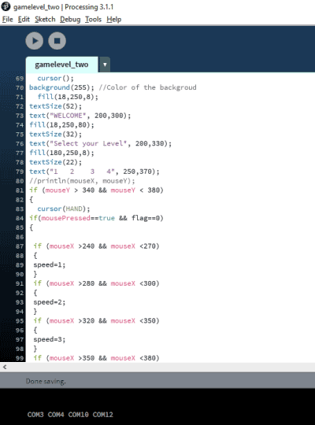Open the File menu
Viewport: 315px width, 425px height.
pos(8,20)
